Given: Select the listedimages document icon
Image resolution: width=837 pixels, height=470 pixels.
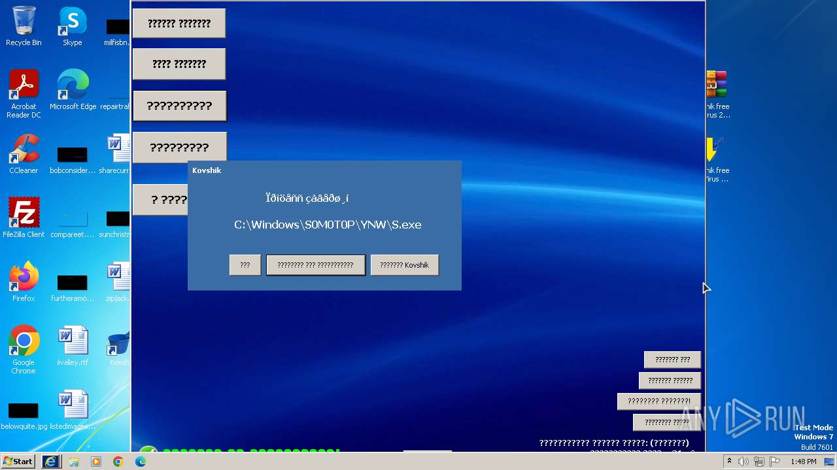Looking at the screenshot, I should (73, 410).
